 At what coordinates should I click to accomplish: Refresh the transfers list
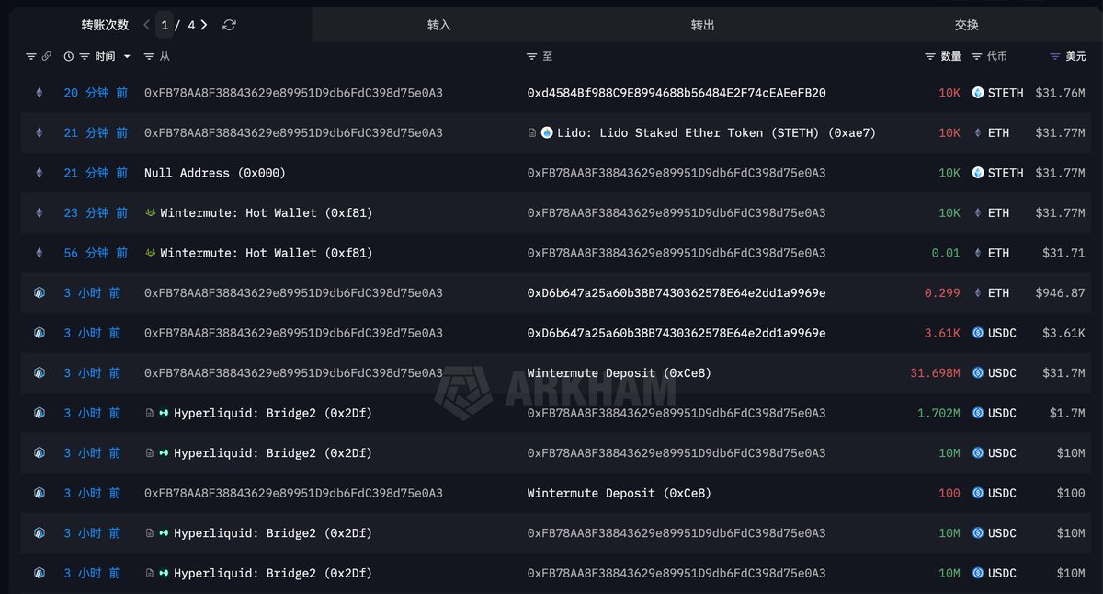point(229,25)
